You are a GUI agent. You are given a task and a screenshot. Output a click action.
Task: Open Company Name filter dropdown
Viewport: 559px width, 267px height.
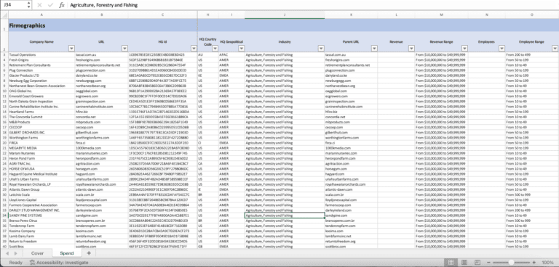71,49
